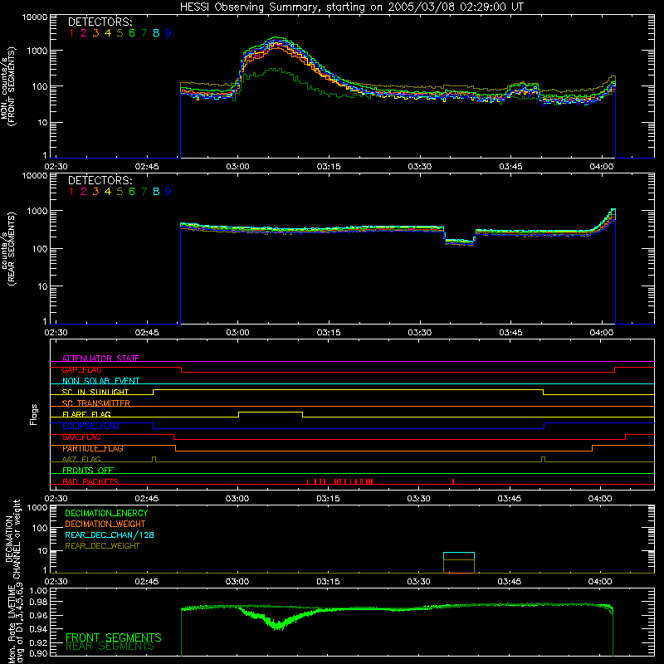Screen dimensions: 664x664
Task: Select yellow detector 4 in rear segments legend
Action: [108, 192]
